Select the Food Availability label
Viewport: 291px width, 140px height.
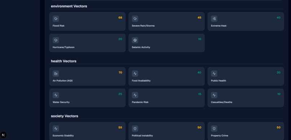[x=141, y=81]
